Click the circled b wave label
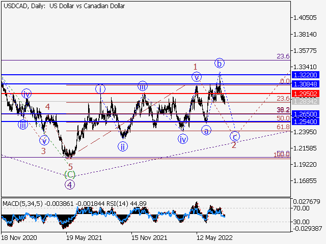326x244 pixels. [219, 63]
